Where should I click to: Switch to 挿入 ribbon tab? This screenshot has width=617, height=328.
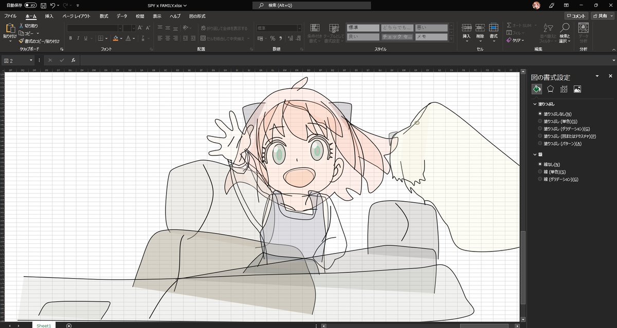point(49,16)
